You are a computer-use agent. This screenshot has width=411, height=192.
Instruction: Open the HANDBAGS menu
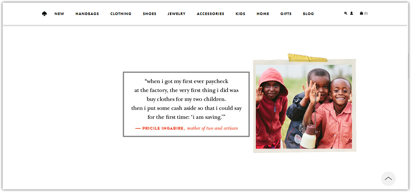point(87,14)
